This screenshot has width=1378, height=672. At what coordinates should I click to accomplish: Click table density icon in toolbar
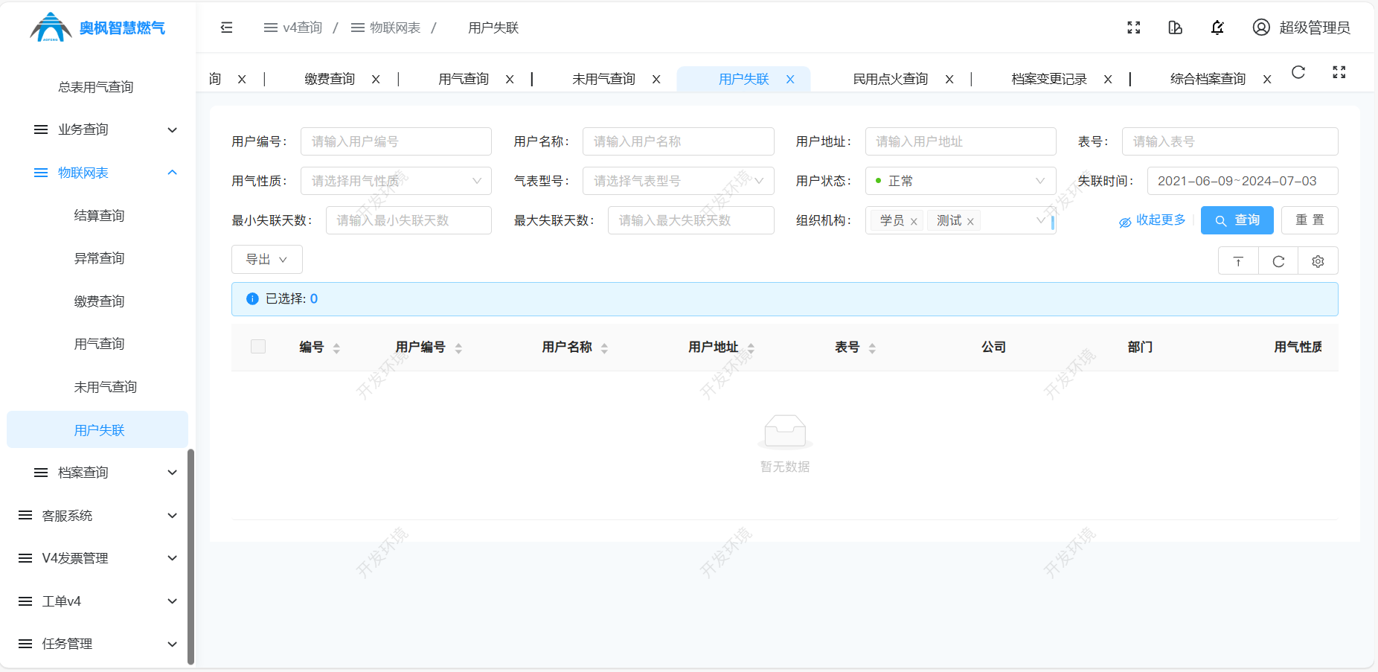pos(1238,261)
